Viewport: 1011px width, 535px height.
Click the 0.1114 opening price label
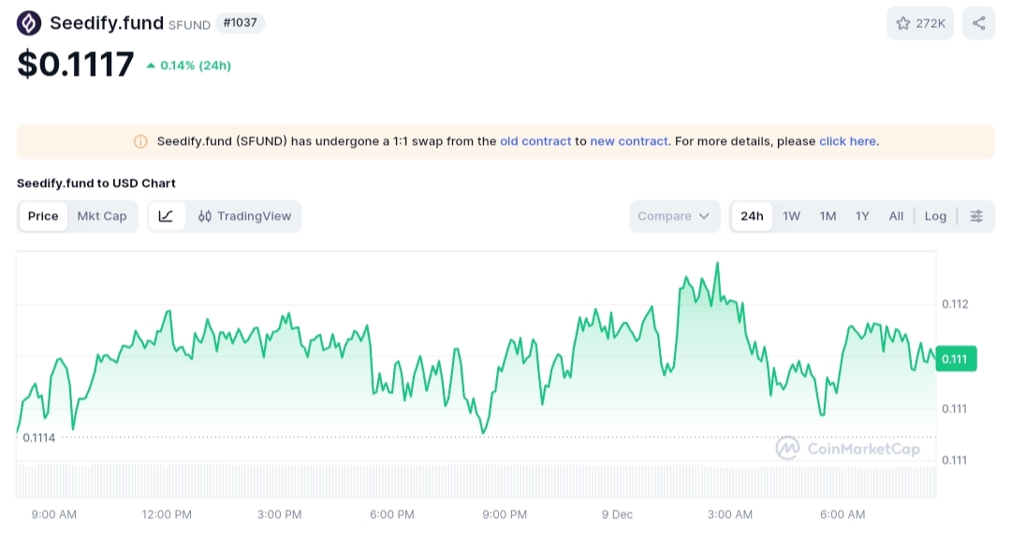click(x=38, y=438)
